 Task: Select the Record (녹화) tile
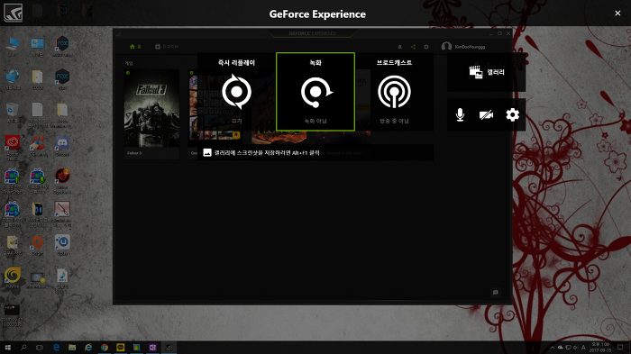point(315,92)
